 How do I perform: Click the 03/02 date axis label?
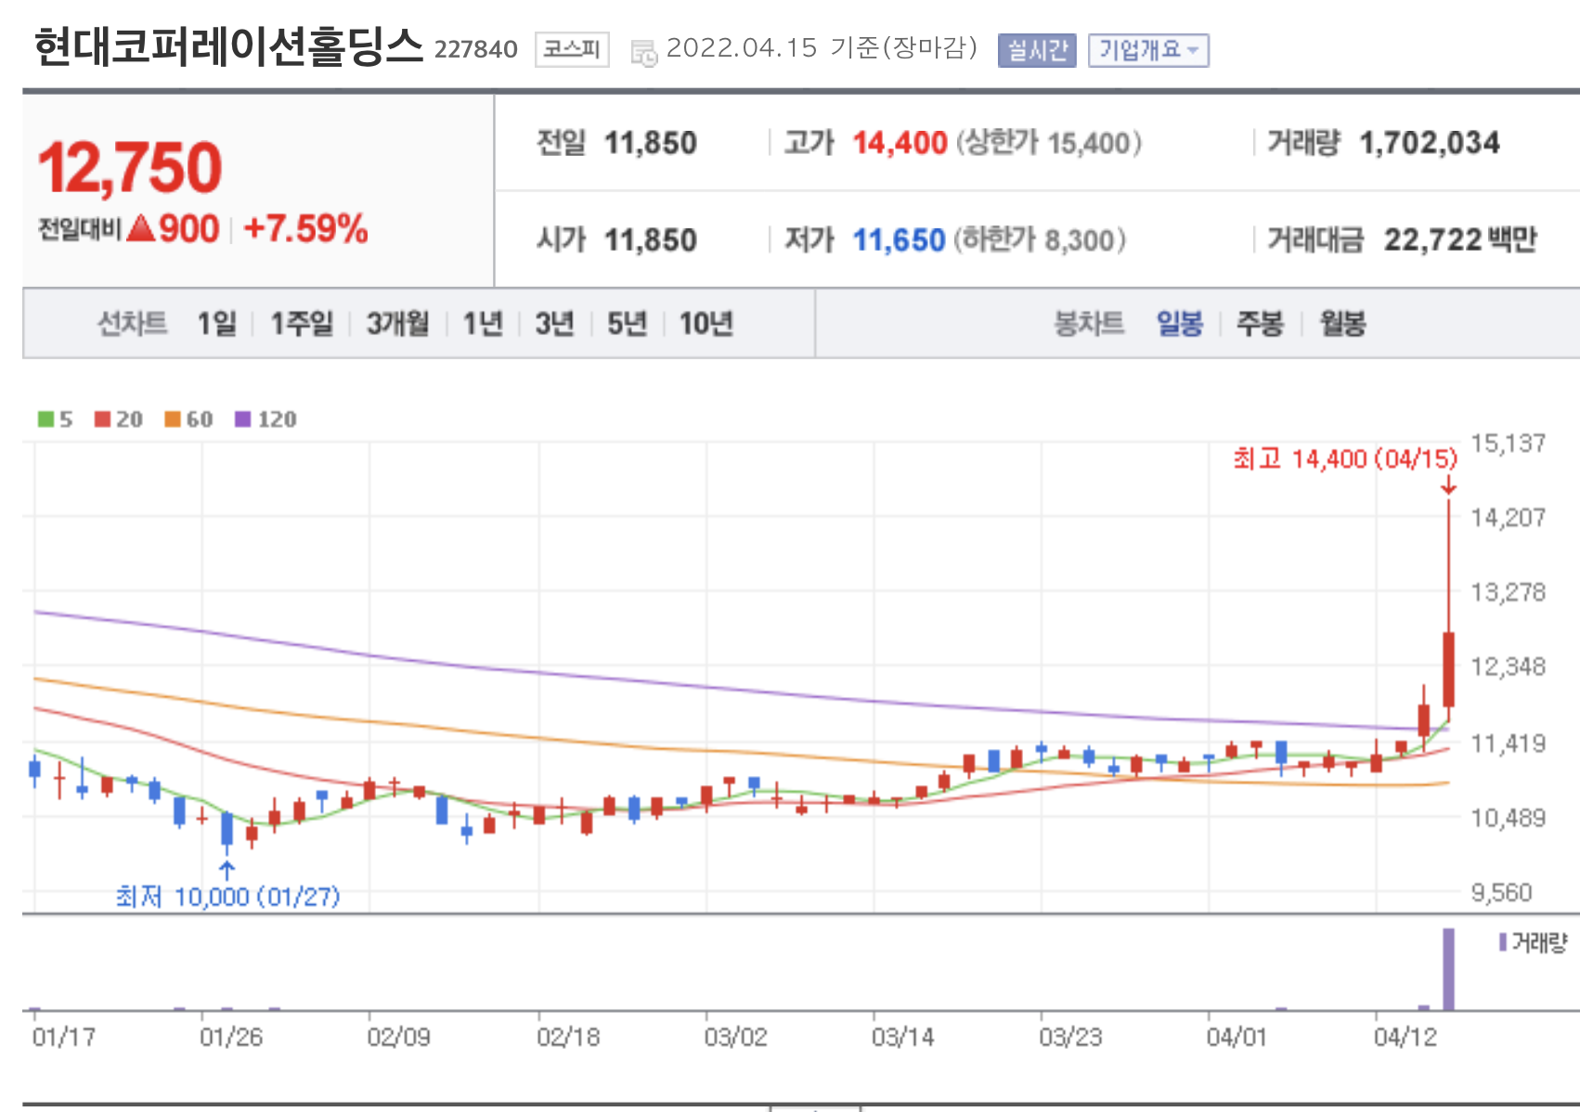(x=735, y=1037)
